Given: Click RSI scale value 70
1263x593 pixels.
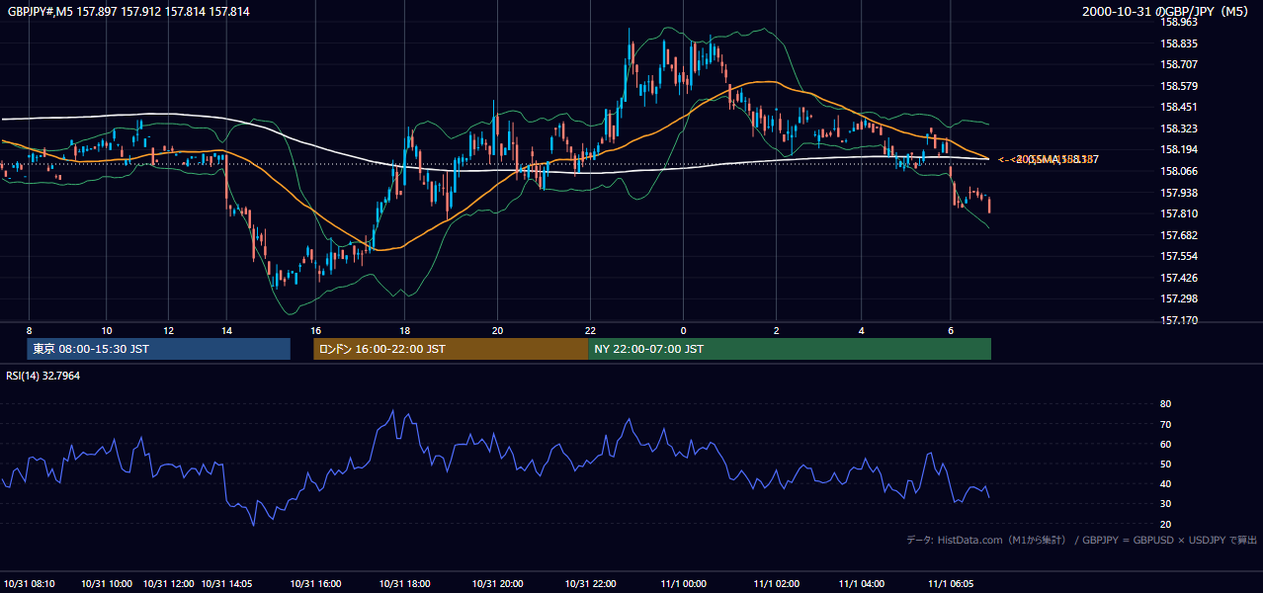Looking at the screenshot, I should click(x=1166, y=424).
